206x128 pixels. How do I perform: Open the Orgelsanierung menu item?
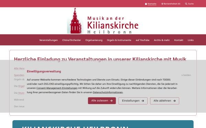click(94, 40)
